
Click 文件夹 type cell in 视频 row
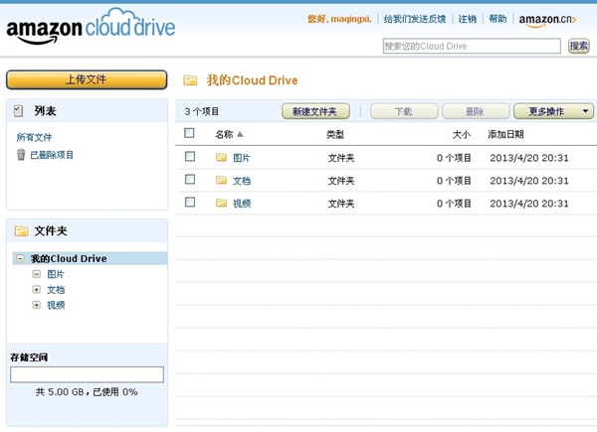pyautogui.click(x=341, y=204)
